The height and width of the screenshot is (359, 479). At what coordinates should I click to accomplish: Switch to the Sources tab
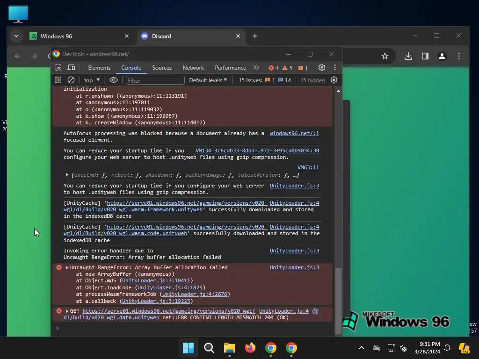point(162,68)
